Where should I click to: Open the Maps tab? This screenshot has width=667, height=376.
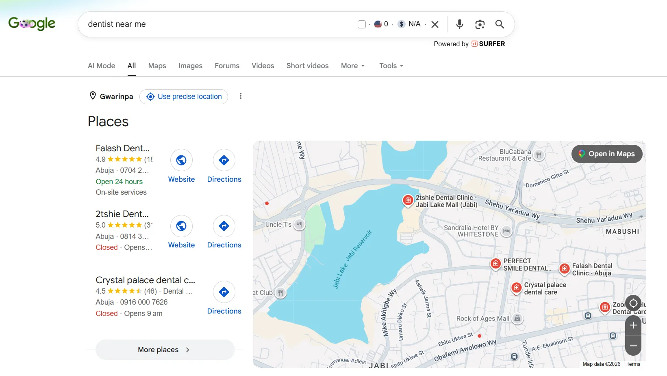click(157, 66)
